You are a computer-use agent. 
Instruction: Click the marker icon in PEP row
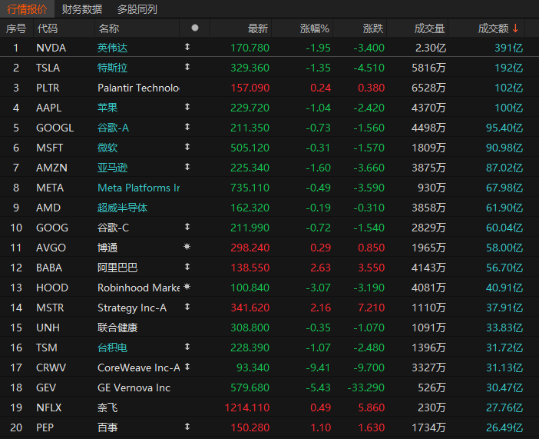coord(187,426)
